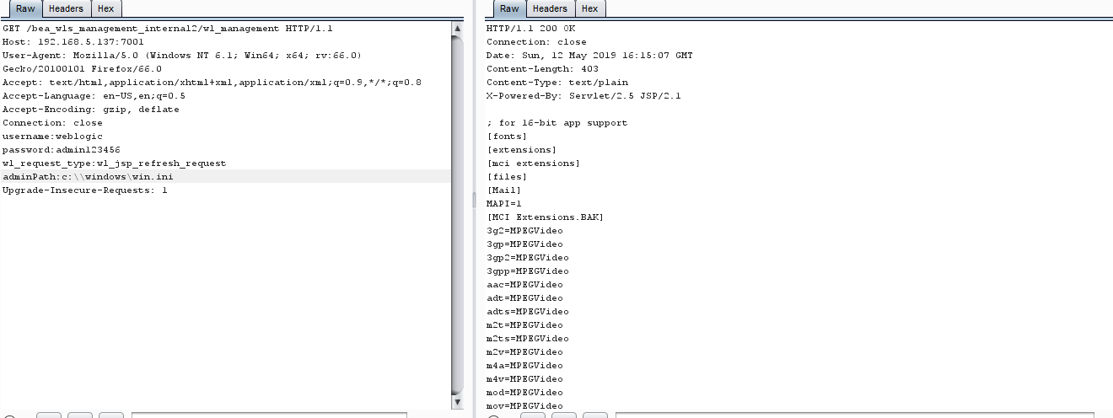This screenshot has width=1113, height=418.
Task: Click the Date: Sun, 12 May 2019 line
Action: [x=589, y=55]
